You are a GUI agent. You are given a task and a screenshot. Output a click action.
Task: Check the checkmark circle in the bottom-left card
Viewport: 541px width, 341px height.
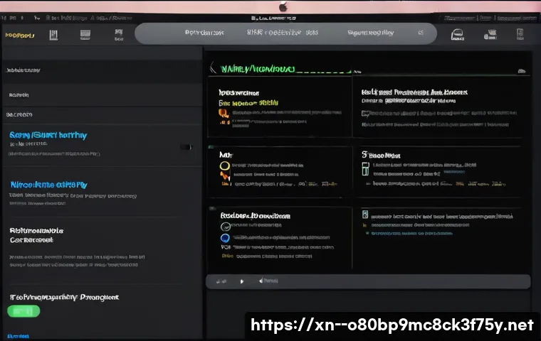tap(225, 226)
